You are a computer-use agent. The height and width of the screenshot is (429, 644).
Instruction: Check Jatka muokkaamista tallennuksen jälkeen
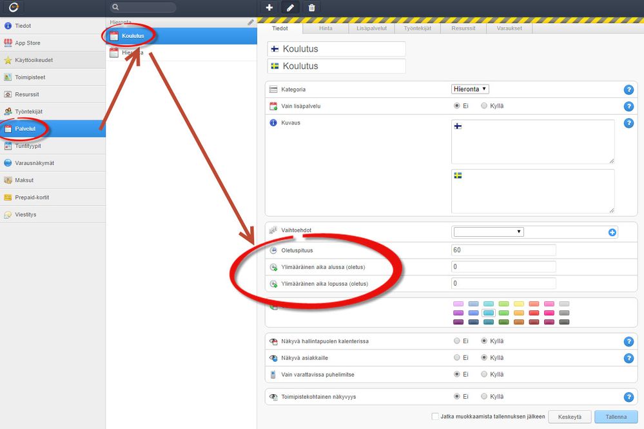[x=435, y=416]
